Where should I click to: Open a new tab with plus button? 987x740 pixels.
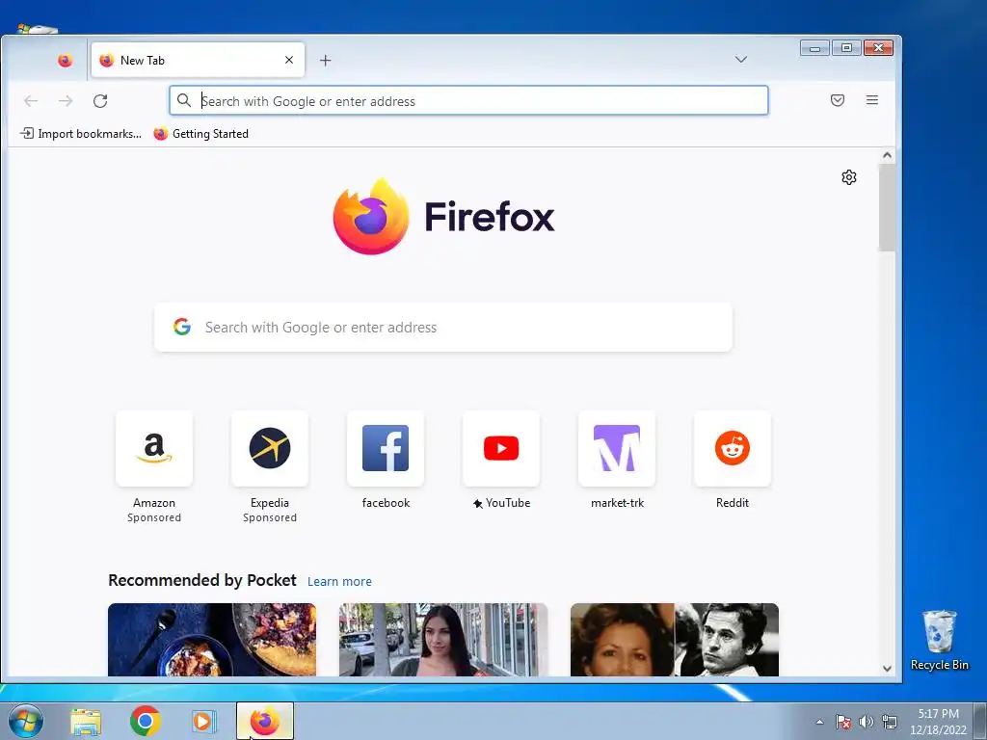point(326,61)
